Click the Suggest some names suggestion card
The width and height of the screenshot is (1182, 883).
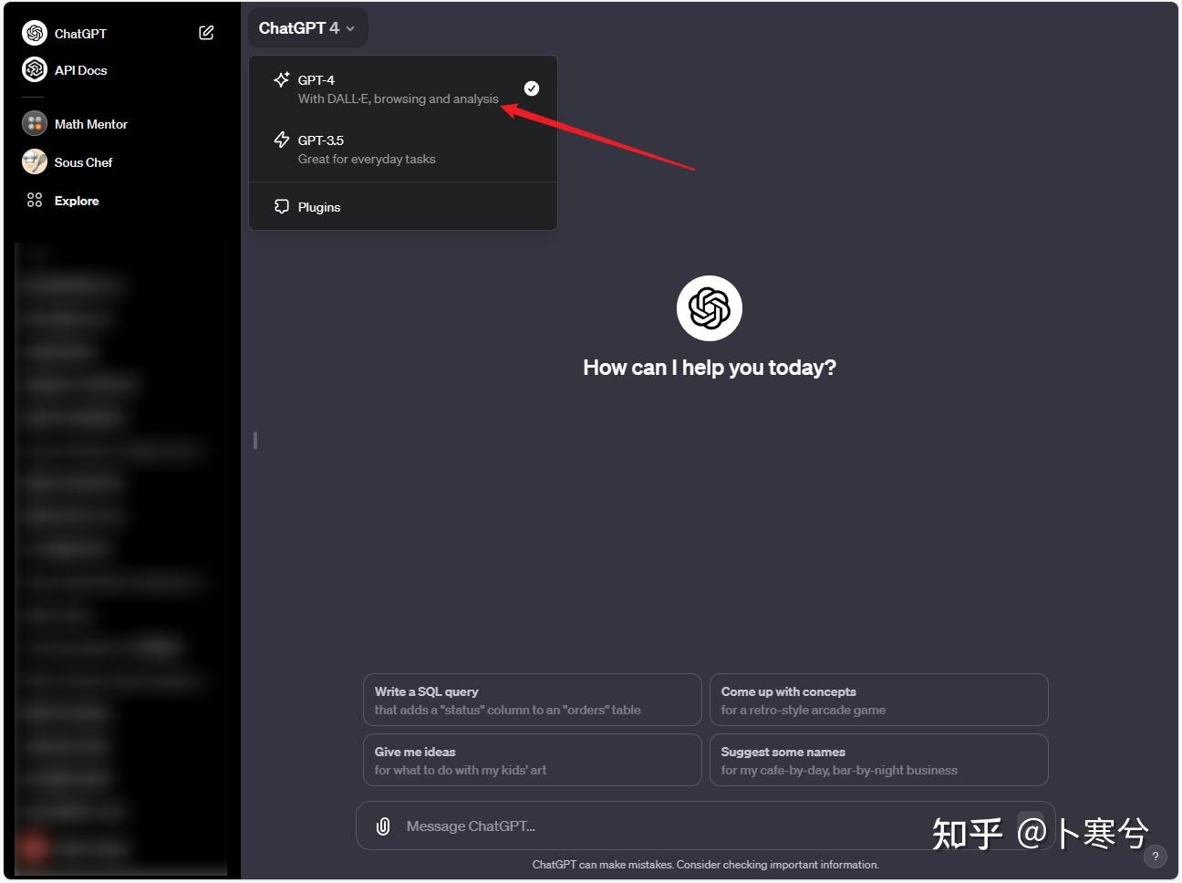tap(878, 760)
